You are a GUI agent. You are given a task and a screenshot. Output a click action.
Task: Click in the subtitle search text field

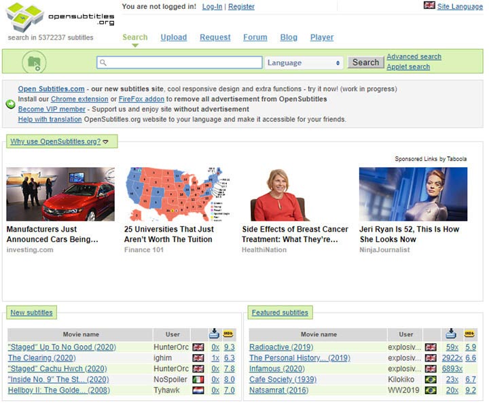[x=179, y=63]
